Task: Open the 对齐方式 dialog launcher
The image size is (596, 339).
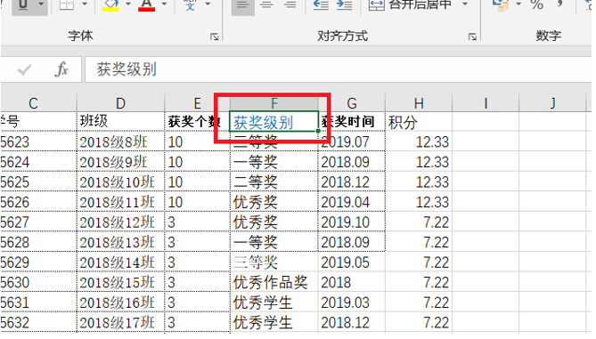Action: click(x=472, y=36)
